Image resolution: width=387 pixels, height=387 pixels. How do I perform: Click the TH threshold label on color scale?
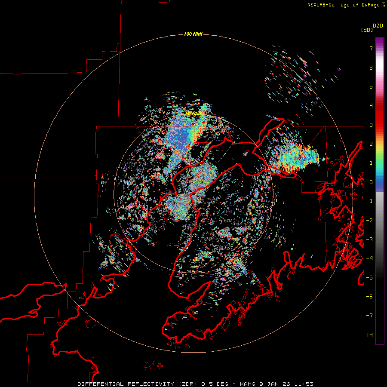tap(369, 335)
